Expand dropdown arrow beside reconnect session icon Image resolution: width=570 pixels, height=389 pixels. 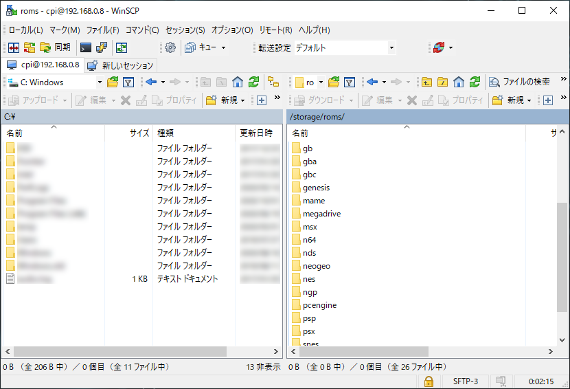451,47
